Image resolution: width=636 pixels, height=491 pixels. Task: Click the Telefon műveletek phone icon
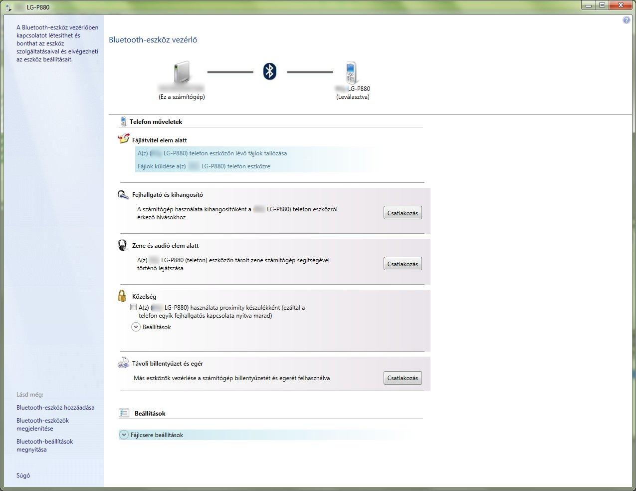123,121
